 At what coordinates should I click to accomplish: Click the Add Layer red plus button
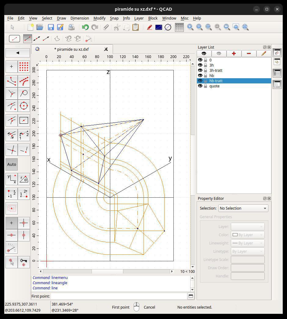[x=234, y=53]
